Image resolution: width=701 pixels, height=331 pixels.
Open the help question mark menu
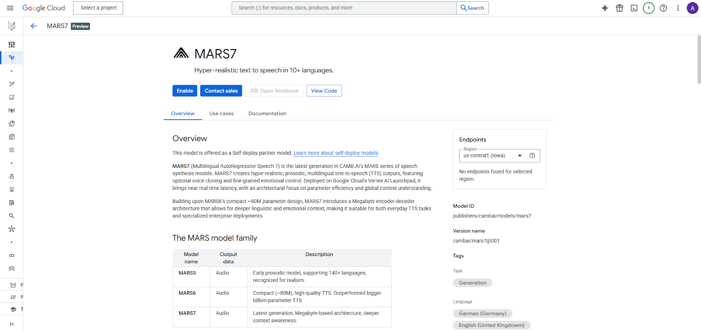tap(663, 8)
